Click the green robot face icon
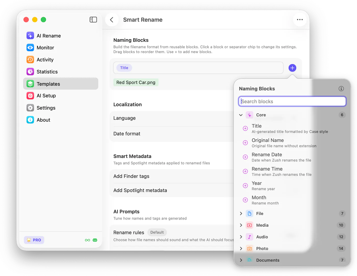 [95, 240]
